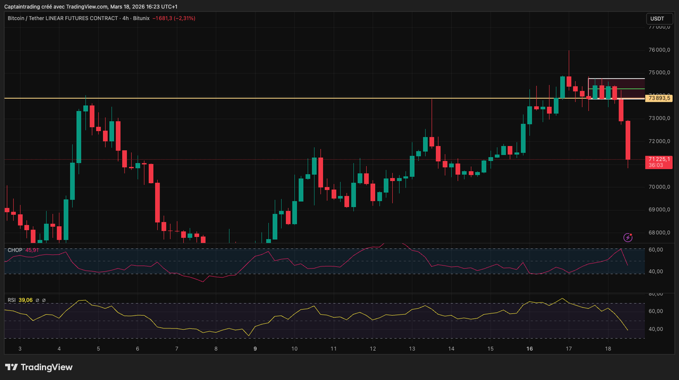Image resolution: width=679 pixels, height=380 pixels.
Task: Click the −1681,3 (−2,31%) price change
Action: pos(174,18)
